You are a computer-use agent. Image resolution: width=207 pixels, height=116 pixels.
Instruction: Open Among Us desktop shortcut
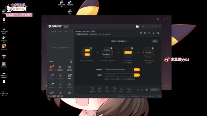[x=4, y=47]
